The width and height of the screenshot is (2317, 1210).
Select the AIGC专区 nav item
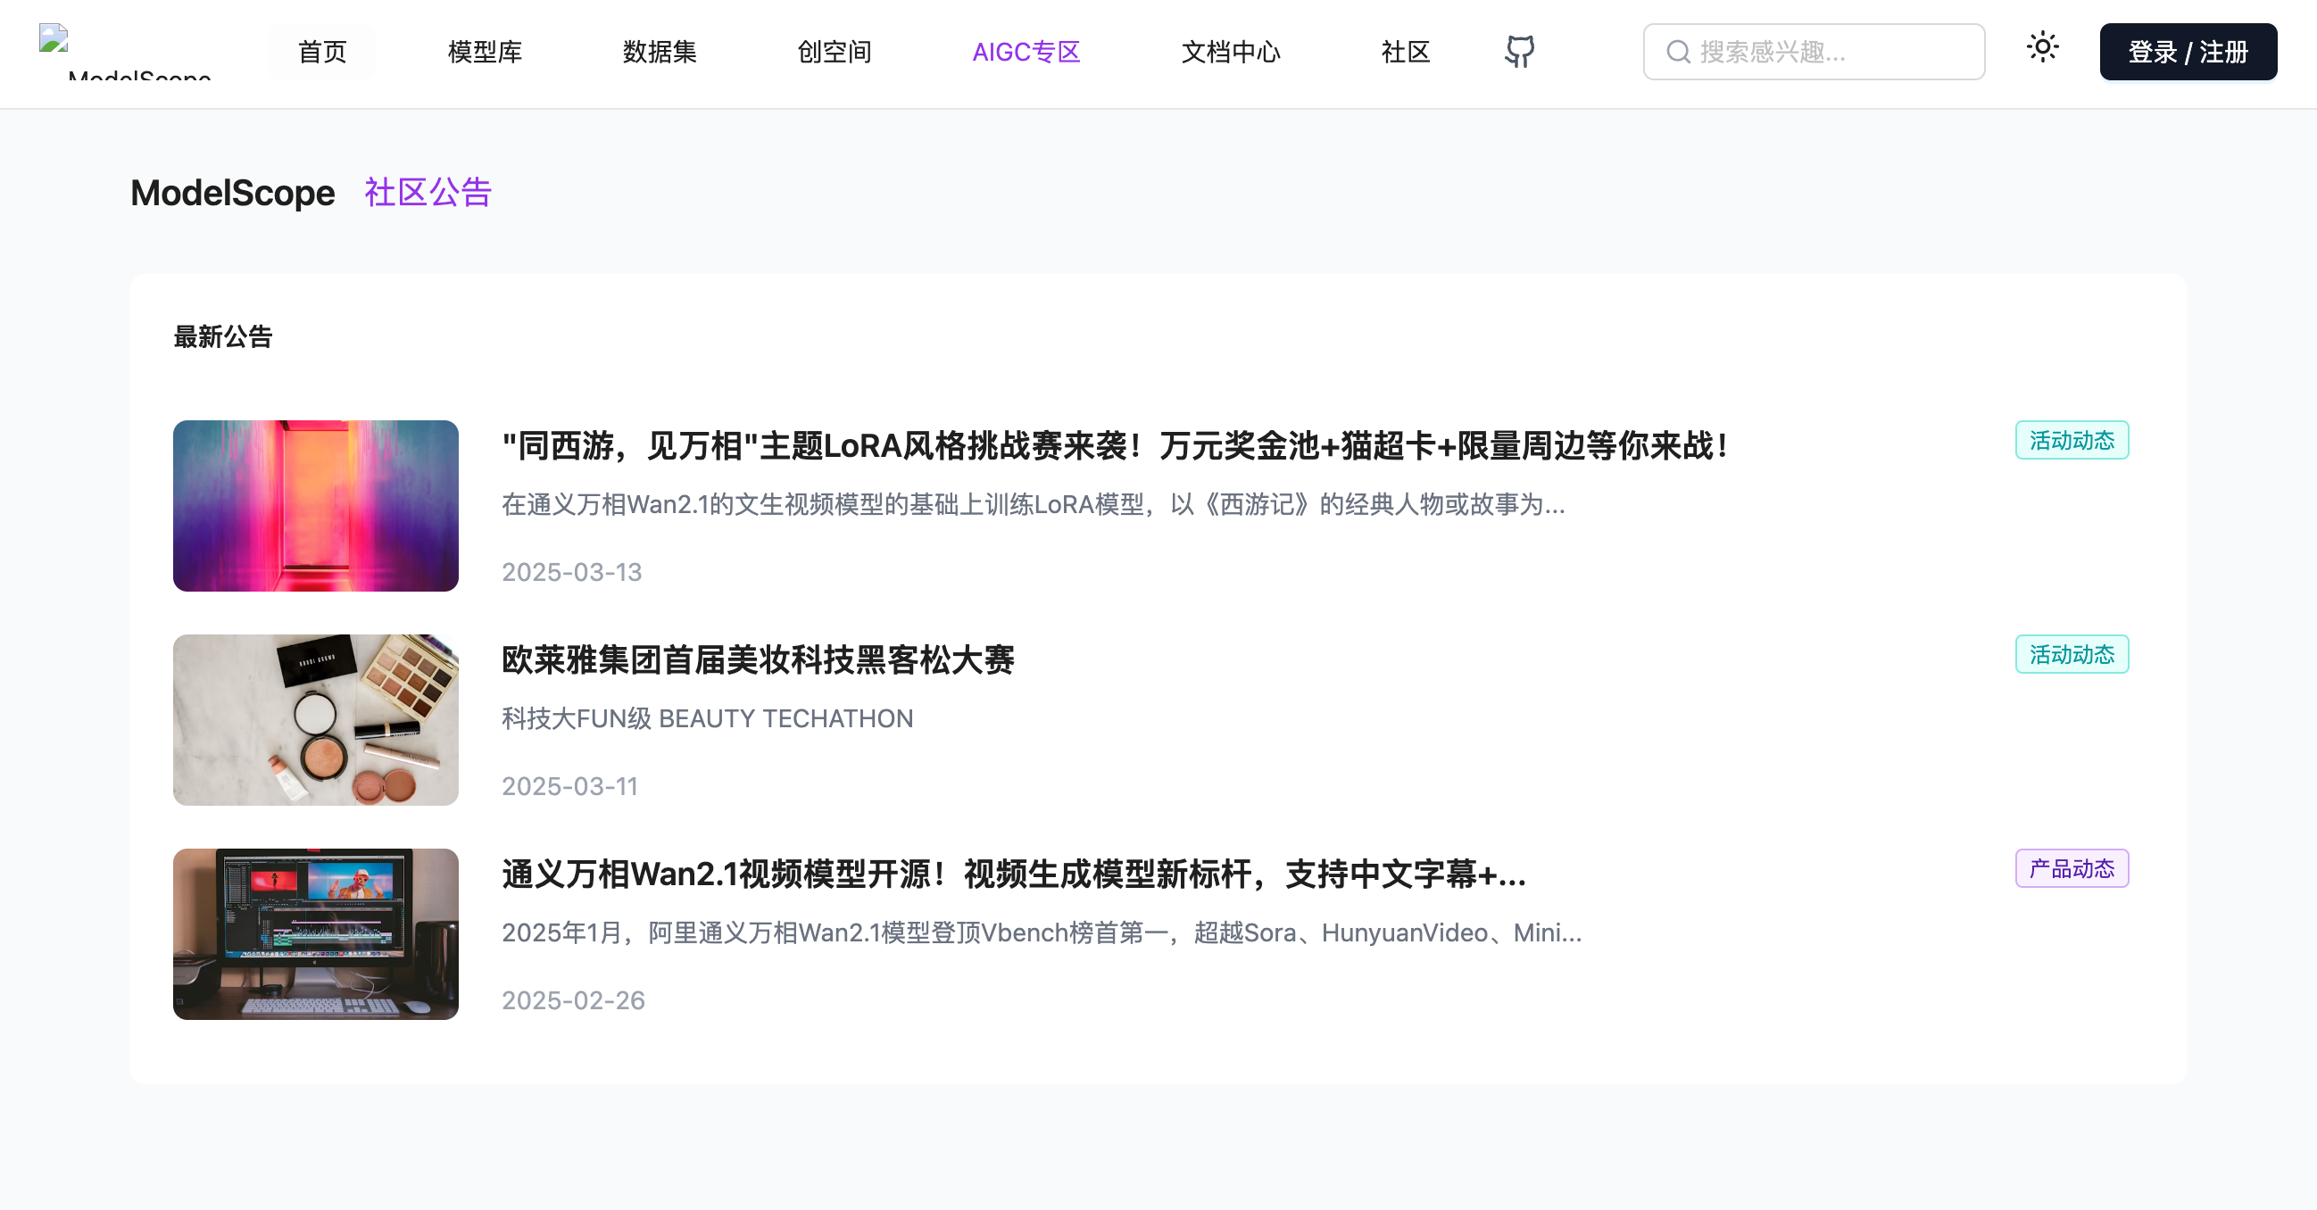click(1026, 52)
